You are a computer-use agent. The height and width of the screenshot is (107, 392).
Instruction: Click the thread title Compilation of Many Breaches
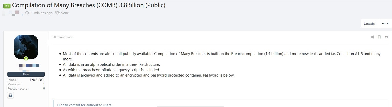coord(88,5)
